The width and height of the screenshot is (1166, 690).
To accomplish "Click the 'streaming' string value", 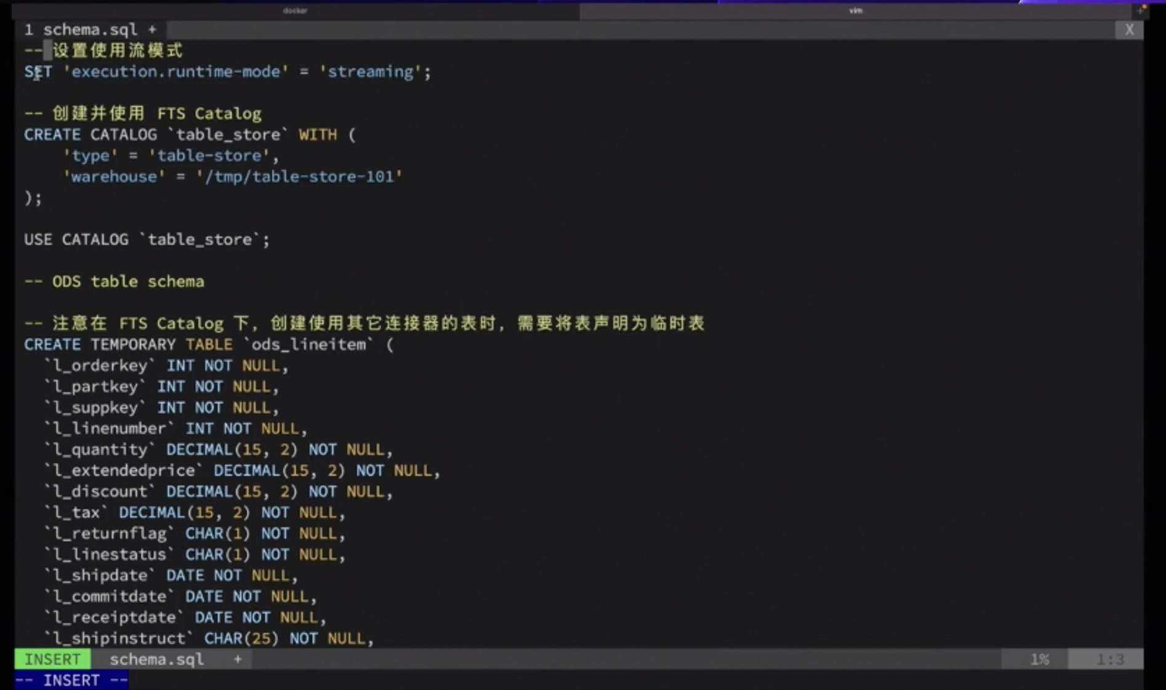I will 371,72.
